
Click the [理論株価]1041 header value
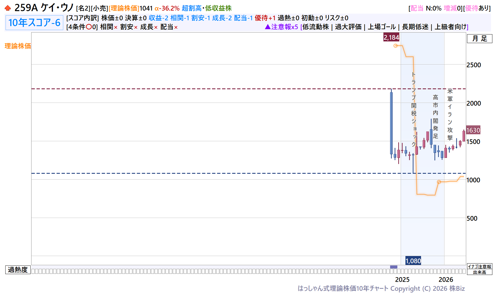[131, 8]
